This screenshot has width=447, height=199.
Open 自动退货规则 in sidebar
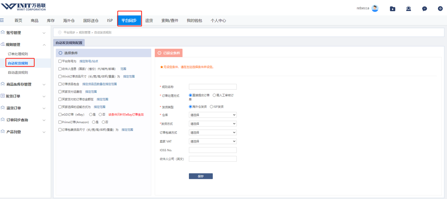(x=18, y=72)
